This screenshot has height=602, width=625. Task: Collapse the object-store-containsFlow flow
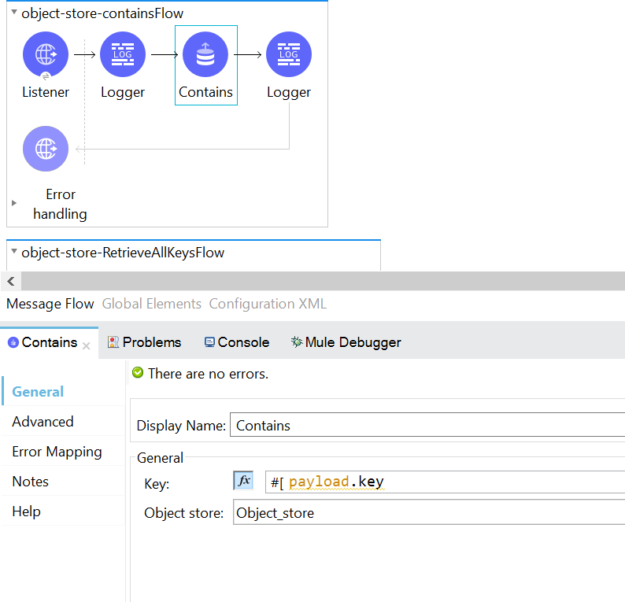14,13
